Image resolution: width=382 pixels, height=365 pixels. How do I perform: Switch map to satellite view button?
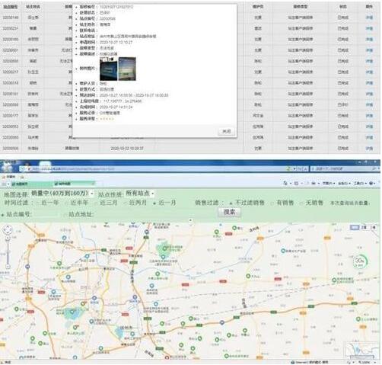[364, 227]
